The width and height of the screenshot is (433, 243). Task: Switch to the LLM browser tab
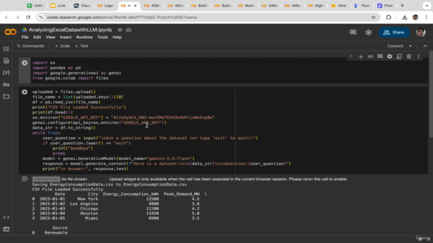[x=59, y=5]
